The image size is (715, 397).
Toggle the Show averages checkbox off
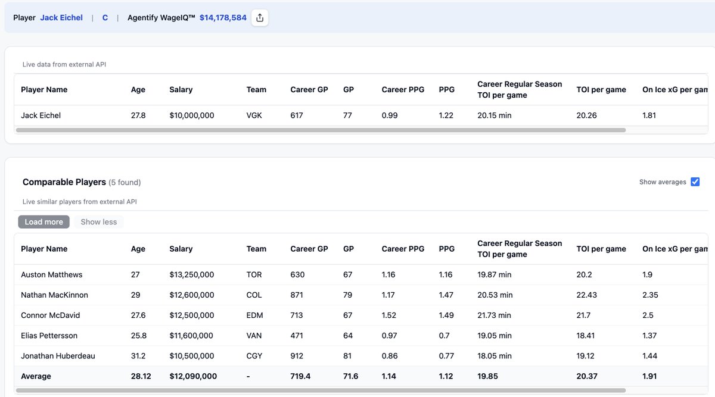coord(695,182)
